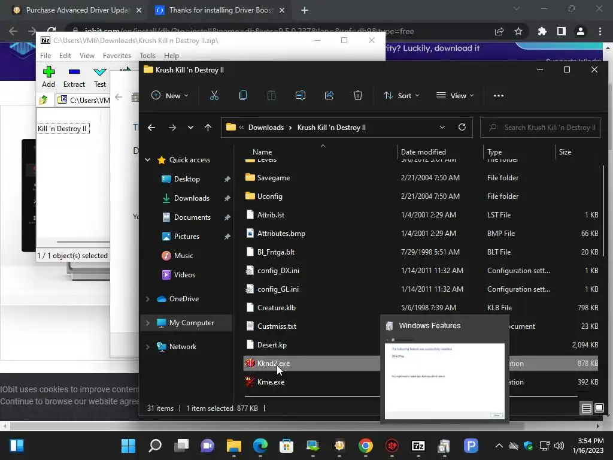Click the Windows Features preview thumbnail
Screen dimensions: 613x460
(x=445, y=380)
